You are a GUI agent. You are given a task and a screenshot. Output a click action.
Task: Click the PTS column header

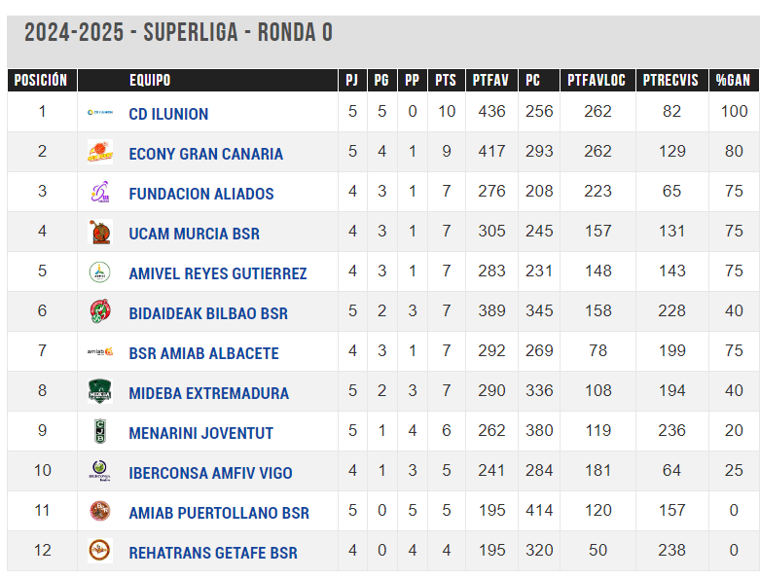tap(446, 80)
